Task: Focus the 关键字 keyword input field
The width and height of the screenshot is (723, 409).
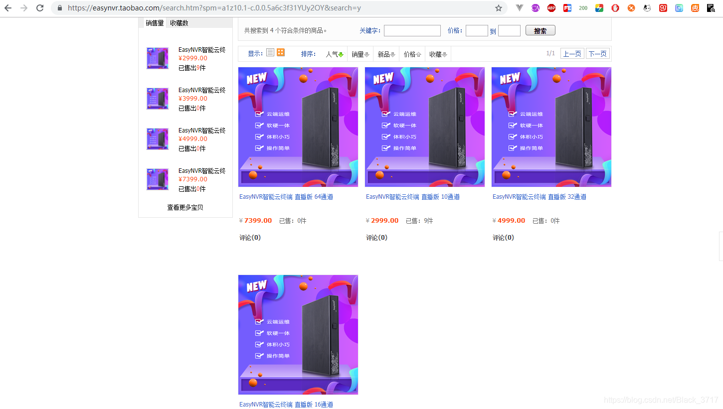Action: coord(412,31)
